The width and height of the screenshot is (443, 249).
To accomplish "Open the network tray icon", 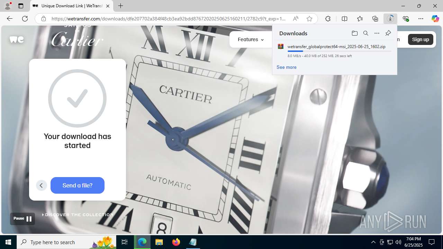I will 390,242.
